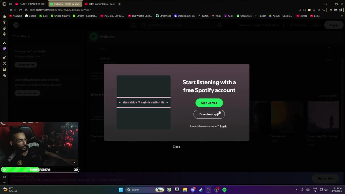This screenshot has width=345, height=194.
Task: Open the Inbox Gmail bookmark
Action: [x=216, y=16]
